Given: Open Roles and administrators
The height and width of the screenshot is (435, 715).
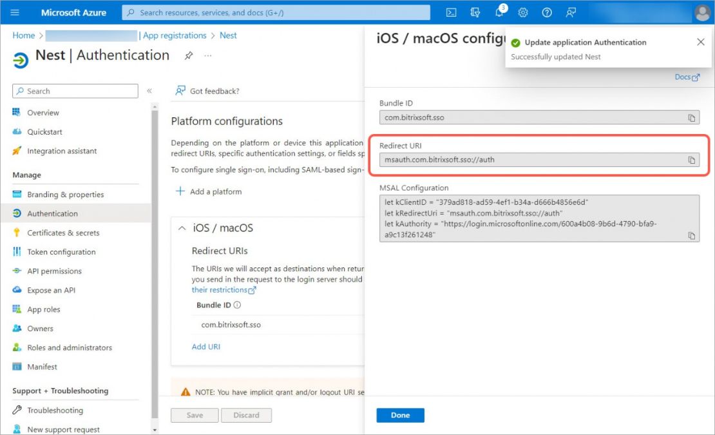Looking at the screenshot, I should tap(70, 348).
